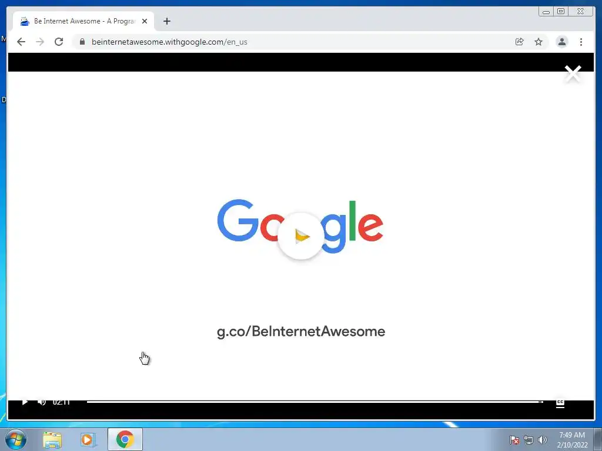Click the 02:11 video time display

[61, 402]
